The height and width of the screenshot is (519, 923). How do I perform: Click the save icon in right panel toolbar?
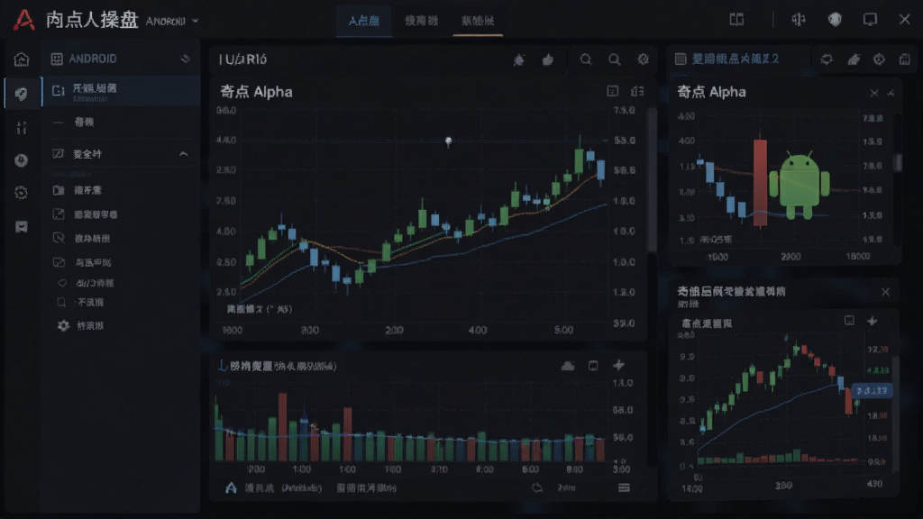click(905, 59)
